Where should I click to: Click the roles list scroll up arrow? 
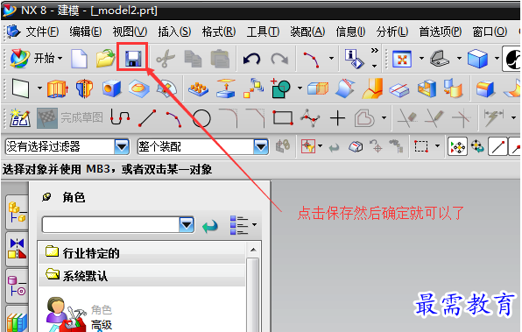click(253, 250)
